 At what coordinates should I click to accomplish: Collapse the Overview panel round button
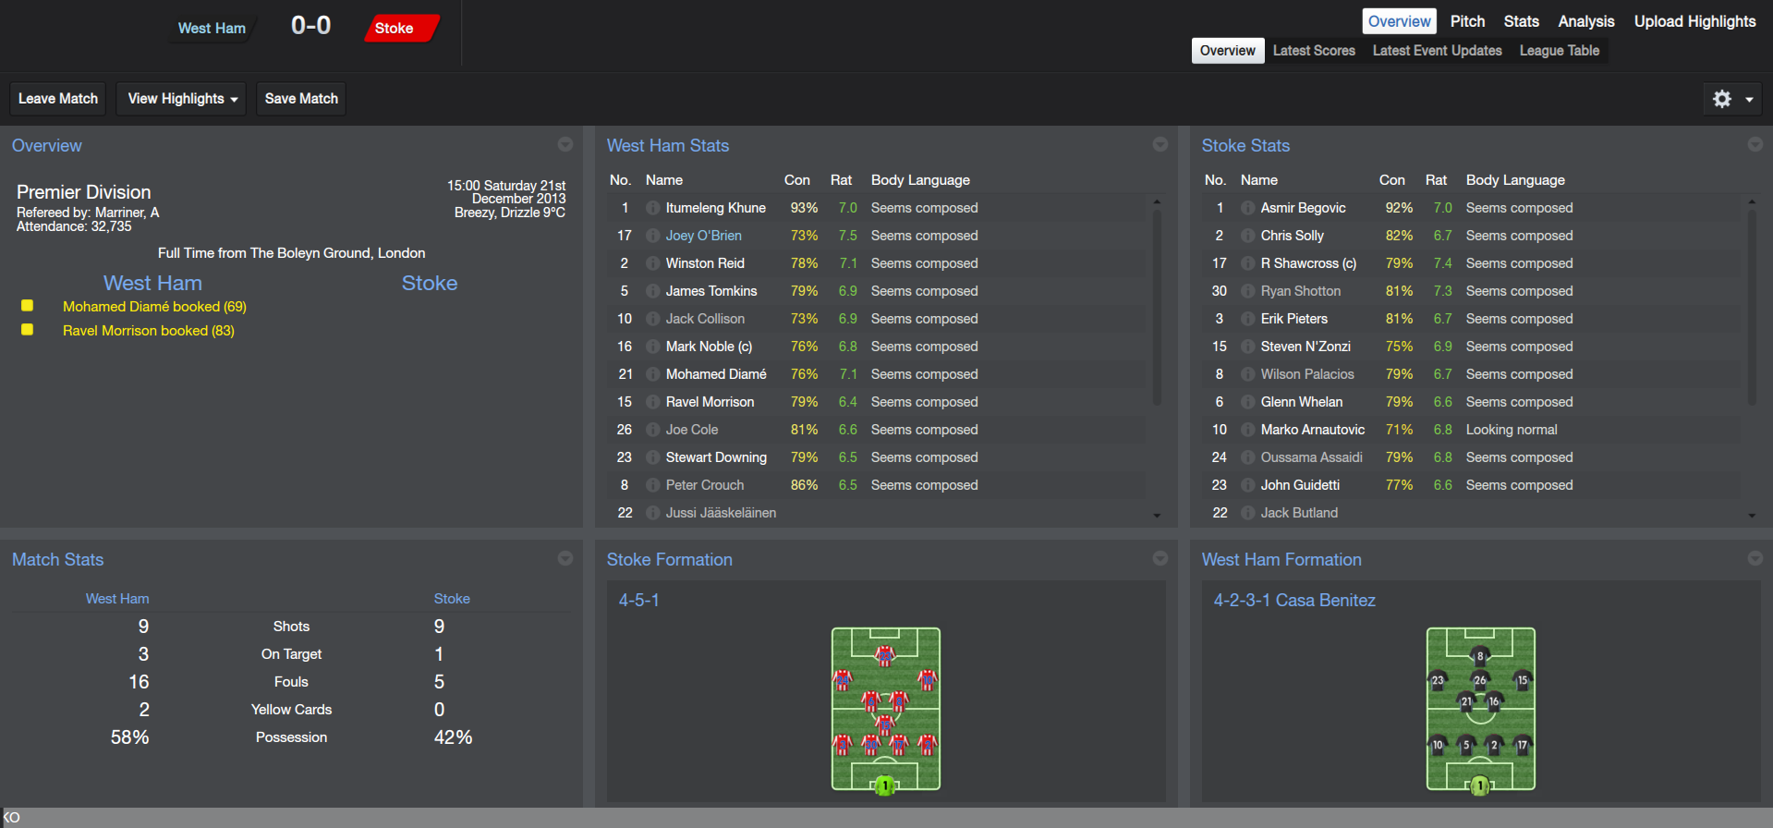[565, 144]
